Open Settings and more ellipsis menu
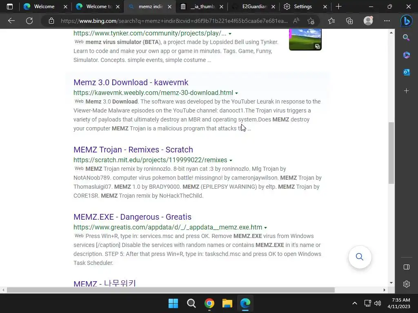This screenshot has width=418, height=313. click(x=387, y=21)
